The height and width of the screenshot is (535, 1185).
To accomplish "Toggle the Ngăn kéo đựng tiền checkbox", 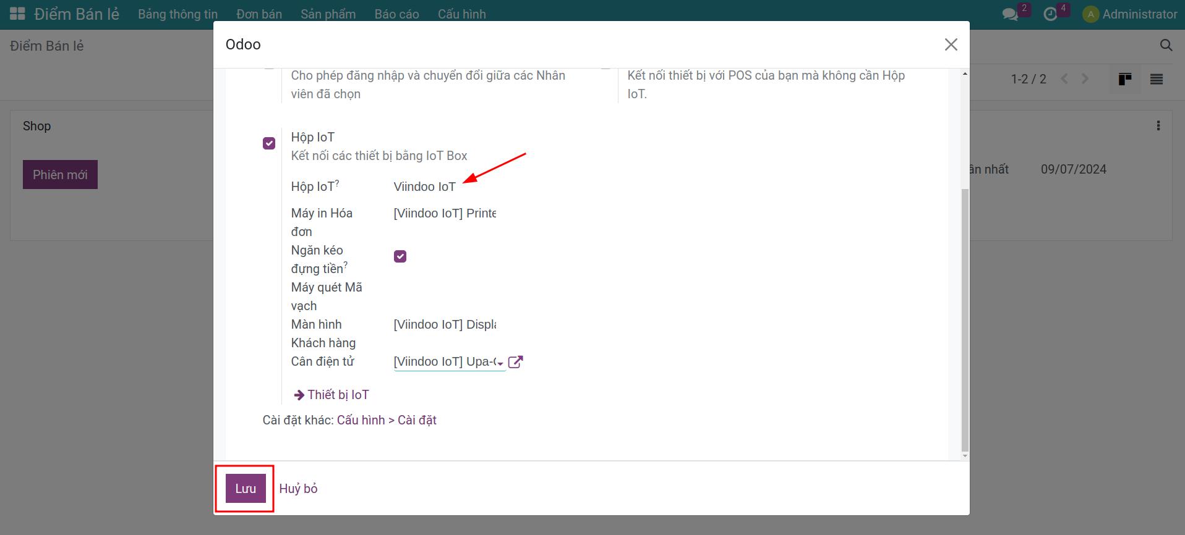I will point(400,256).
